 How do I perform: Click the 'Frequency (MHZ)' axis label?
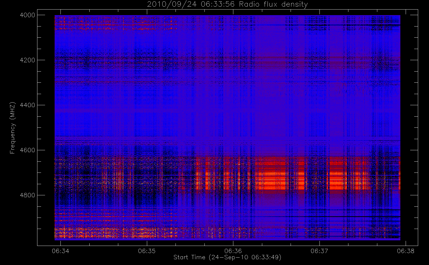pos(12,128)
